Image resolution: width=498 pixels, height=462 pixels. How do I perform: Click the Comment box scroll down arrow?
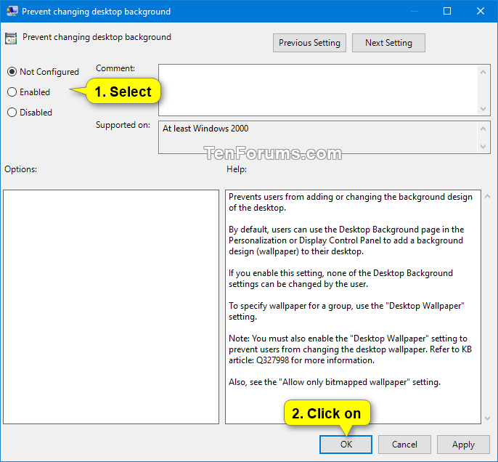[483, 109]
